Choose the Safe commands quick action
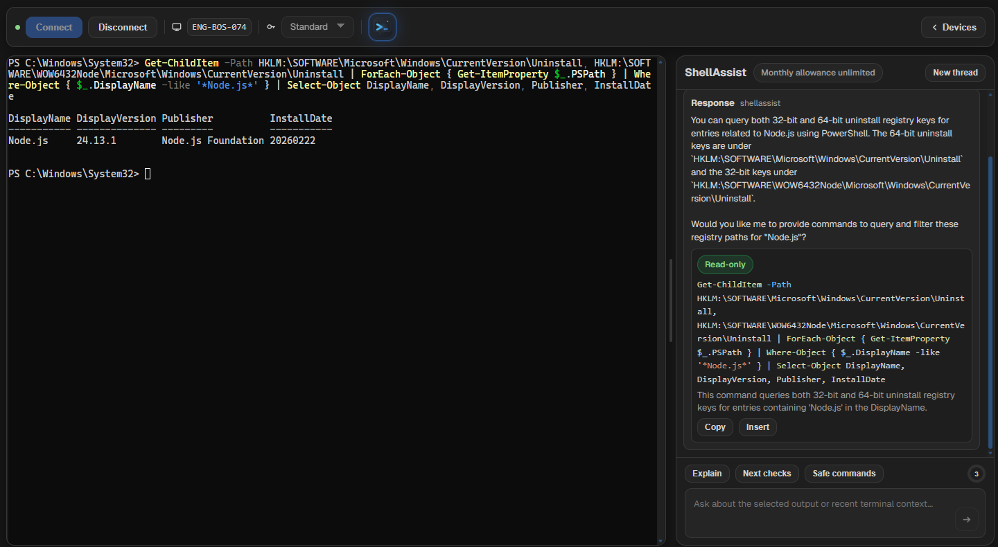 pos(844,474)
